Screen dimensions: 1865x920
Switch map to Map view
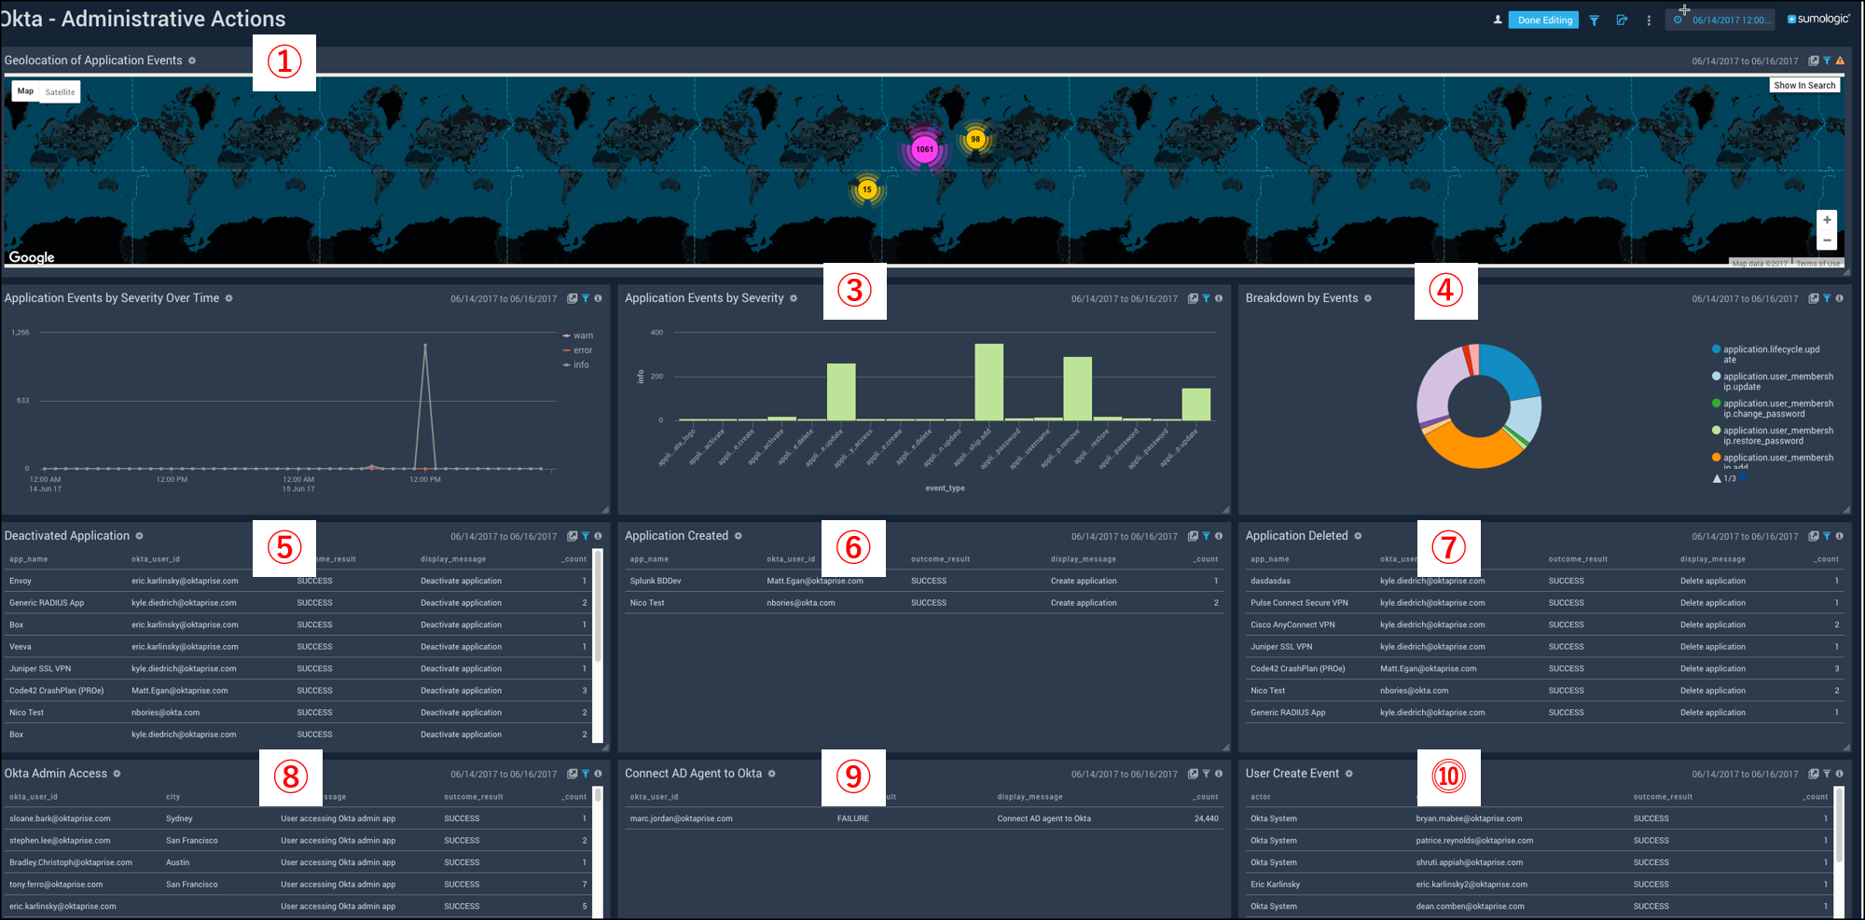pyautogui.click(x=25, y=91)
